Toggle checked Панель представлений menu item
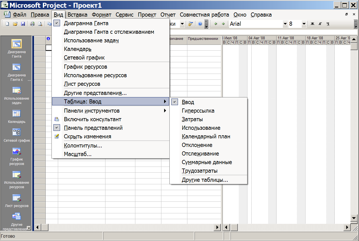359x241 pixels. click(x=111, y=128)
